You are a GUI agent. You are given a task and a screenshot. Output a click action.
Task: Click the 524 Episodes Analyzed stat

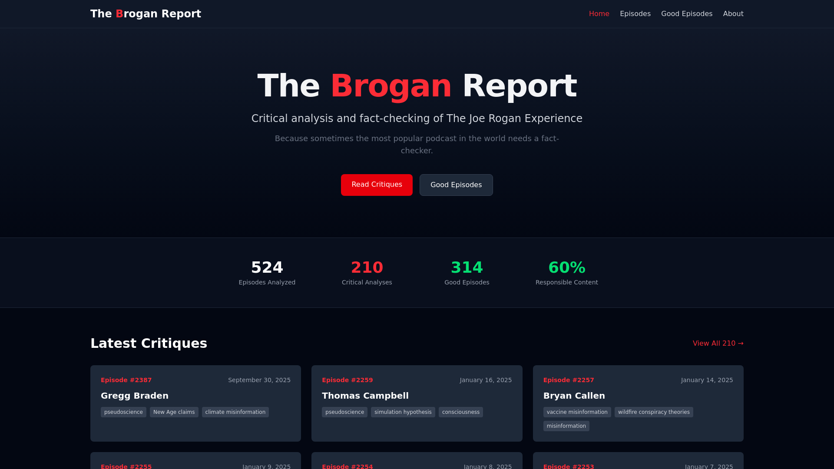[x=267, y=273]
